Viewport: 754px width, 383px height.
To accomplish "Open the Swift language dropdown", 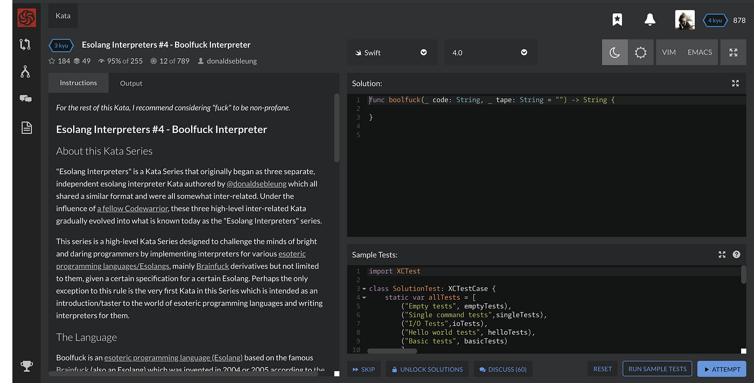I will [393, 52].
